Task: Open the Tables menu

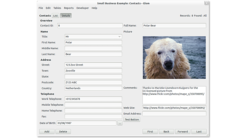Action: [57, 8]
